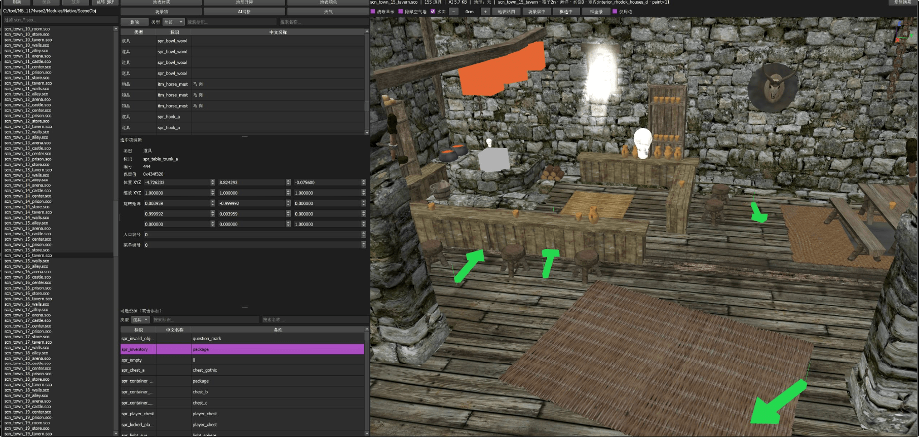Click the 搜索标识 field above scene objects
Viewport: 919px width, 437px height.
coord(232,22)
